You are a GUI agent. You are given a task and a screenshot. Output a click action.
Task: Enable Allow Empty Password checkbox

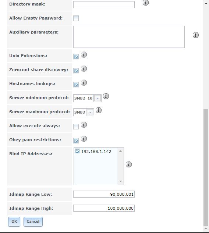click(x=76, y=18)
